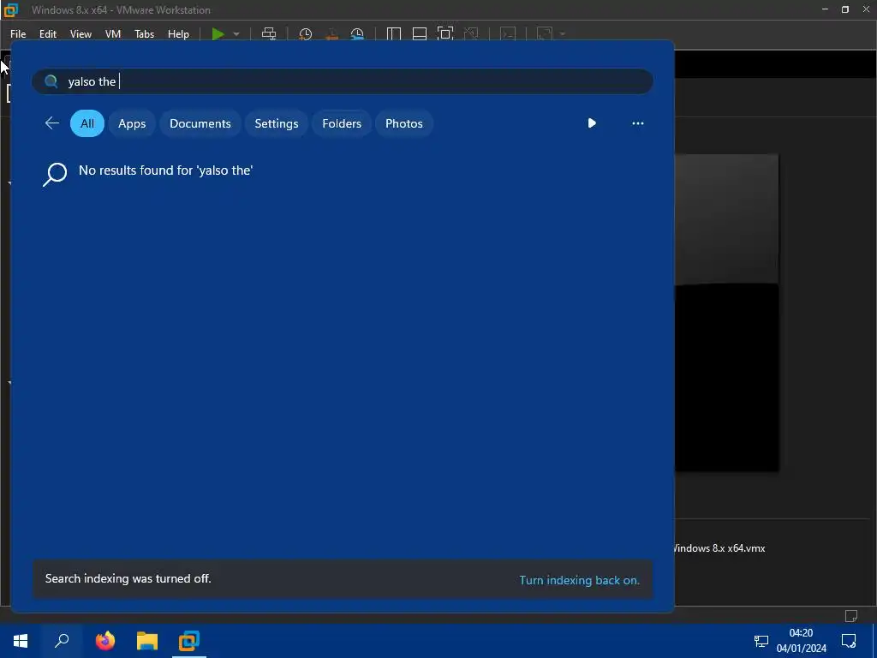The width and height of the screenshot is (877, 658).
Task: Toggle the library sidebar view icon
Action: pos(394,34)
